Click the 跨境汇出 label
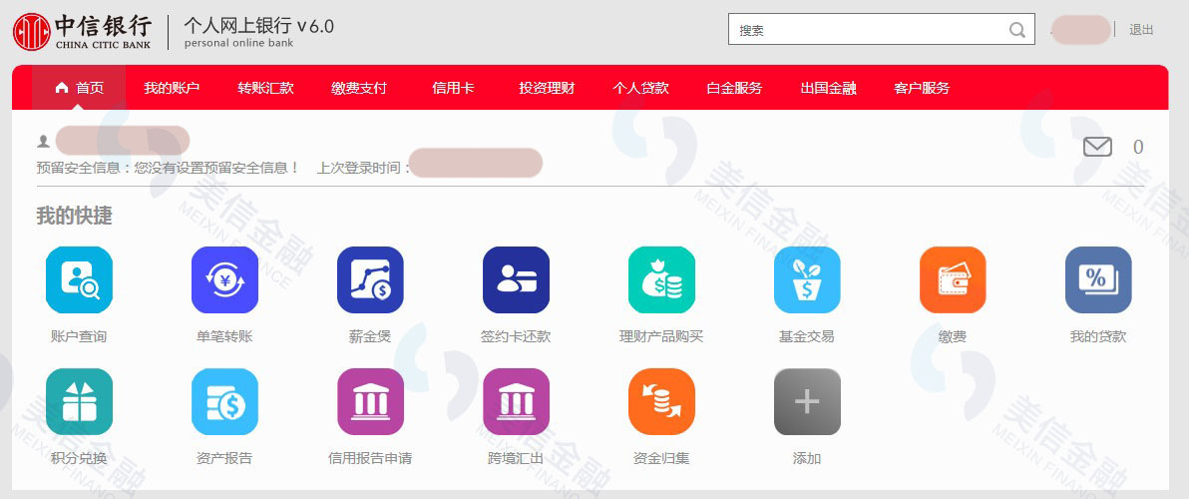 tap(516, 458)
